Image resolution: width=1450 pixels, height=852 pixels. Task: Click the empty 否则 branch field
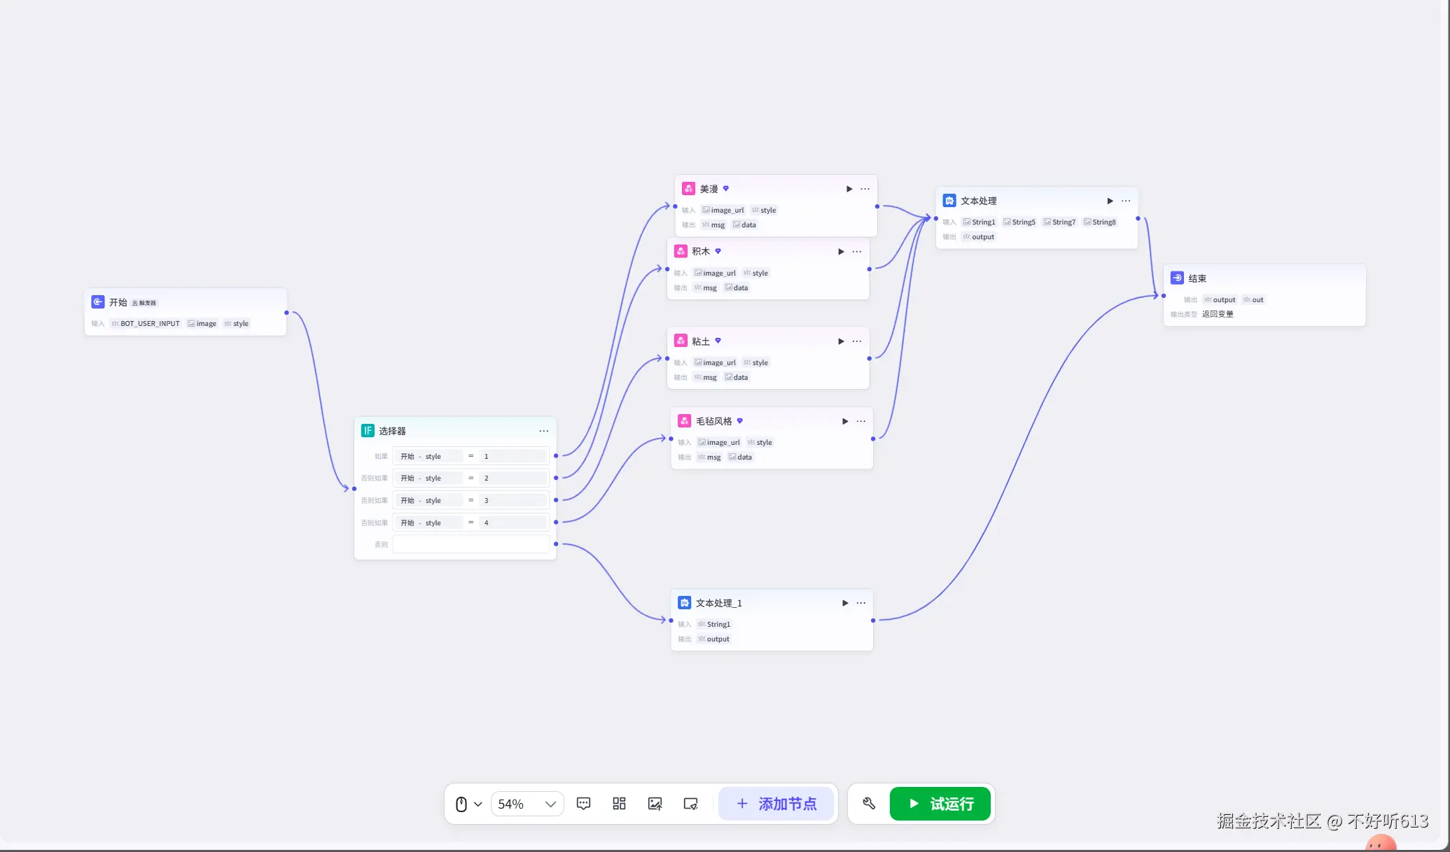point(470,544)
